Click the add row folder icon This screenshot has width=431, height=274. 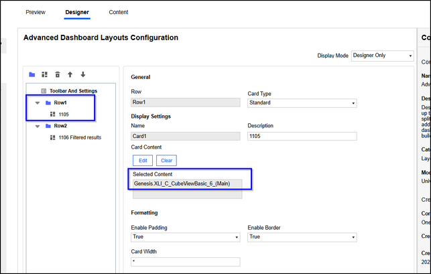(x=32, y=74)
